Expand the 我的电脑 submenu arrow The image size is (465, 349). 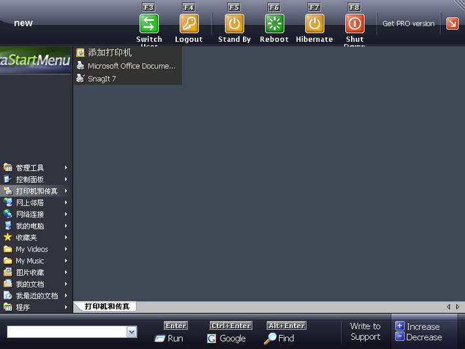click(x=66, y=226)
